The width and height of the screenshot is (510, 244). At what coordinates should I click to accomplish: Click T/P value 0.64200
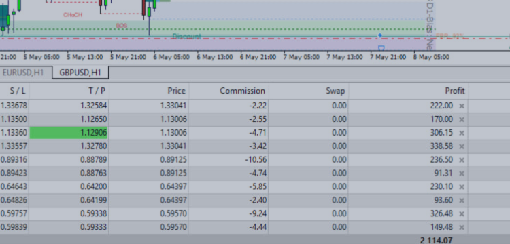(x=94, y=187)
